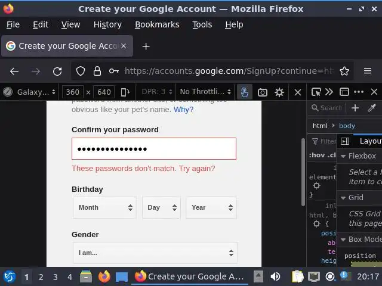Activate the element picker tool

(x=316, y=92)
